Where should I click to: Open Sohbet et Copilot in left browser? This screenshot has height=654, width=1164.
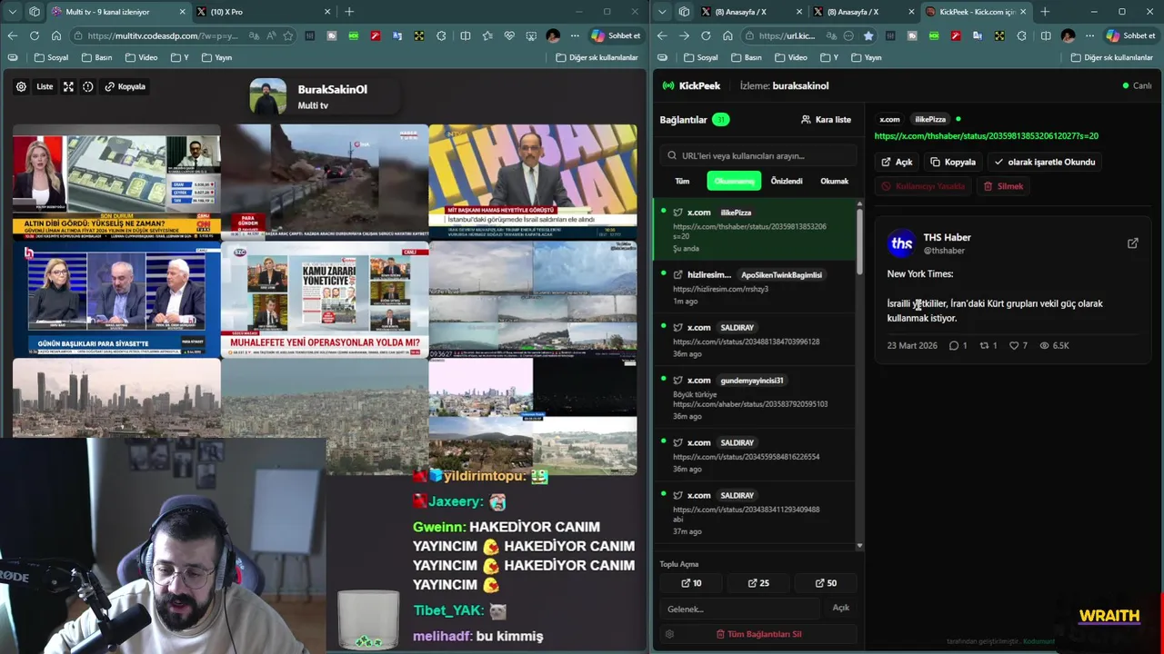coord(617,35)
